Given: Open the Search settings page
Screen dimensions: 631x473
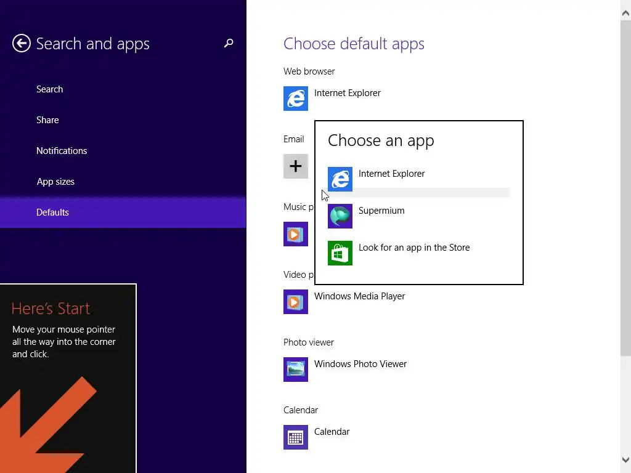Looking at the screenshot, I should (49, 89).
